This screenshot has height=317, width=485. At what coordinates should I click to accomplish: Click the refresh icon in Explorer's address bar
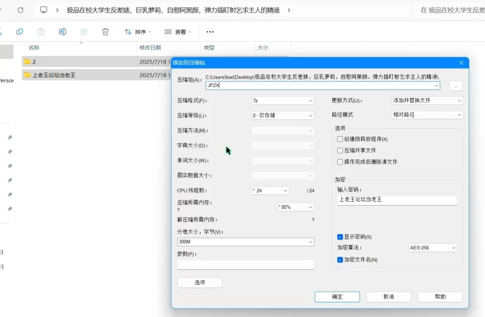21,10
